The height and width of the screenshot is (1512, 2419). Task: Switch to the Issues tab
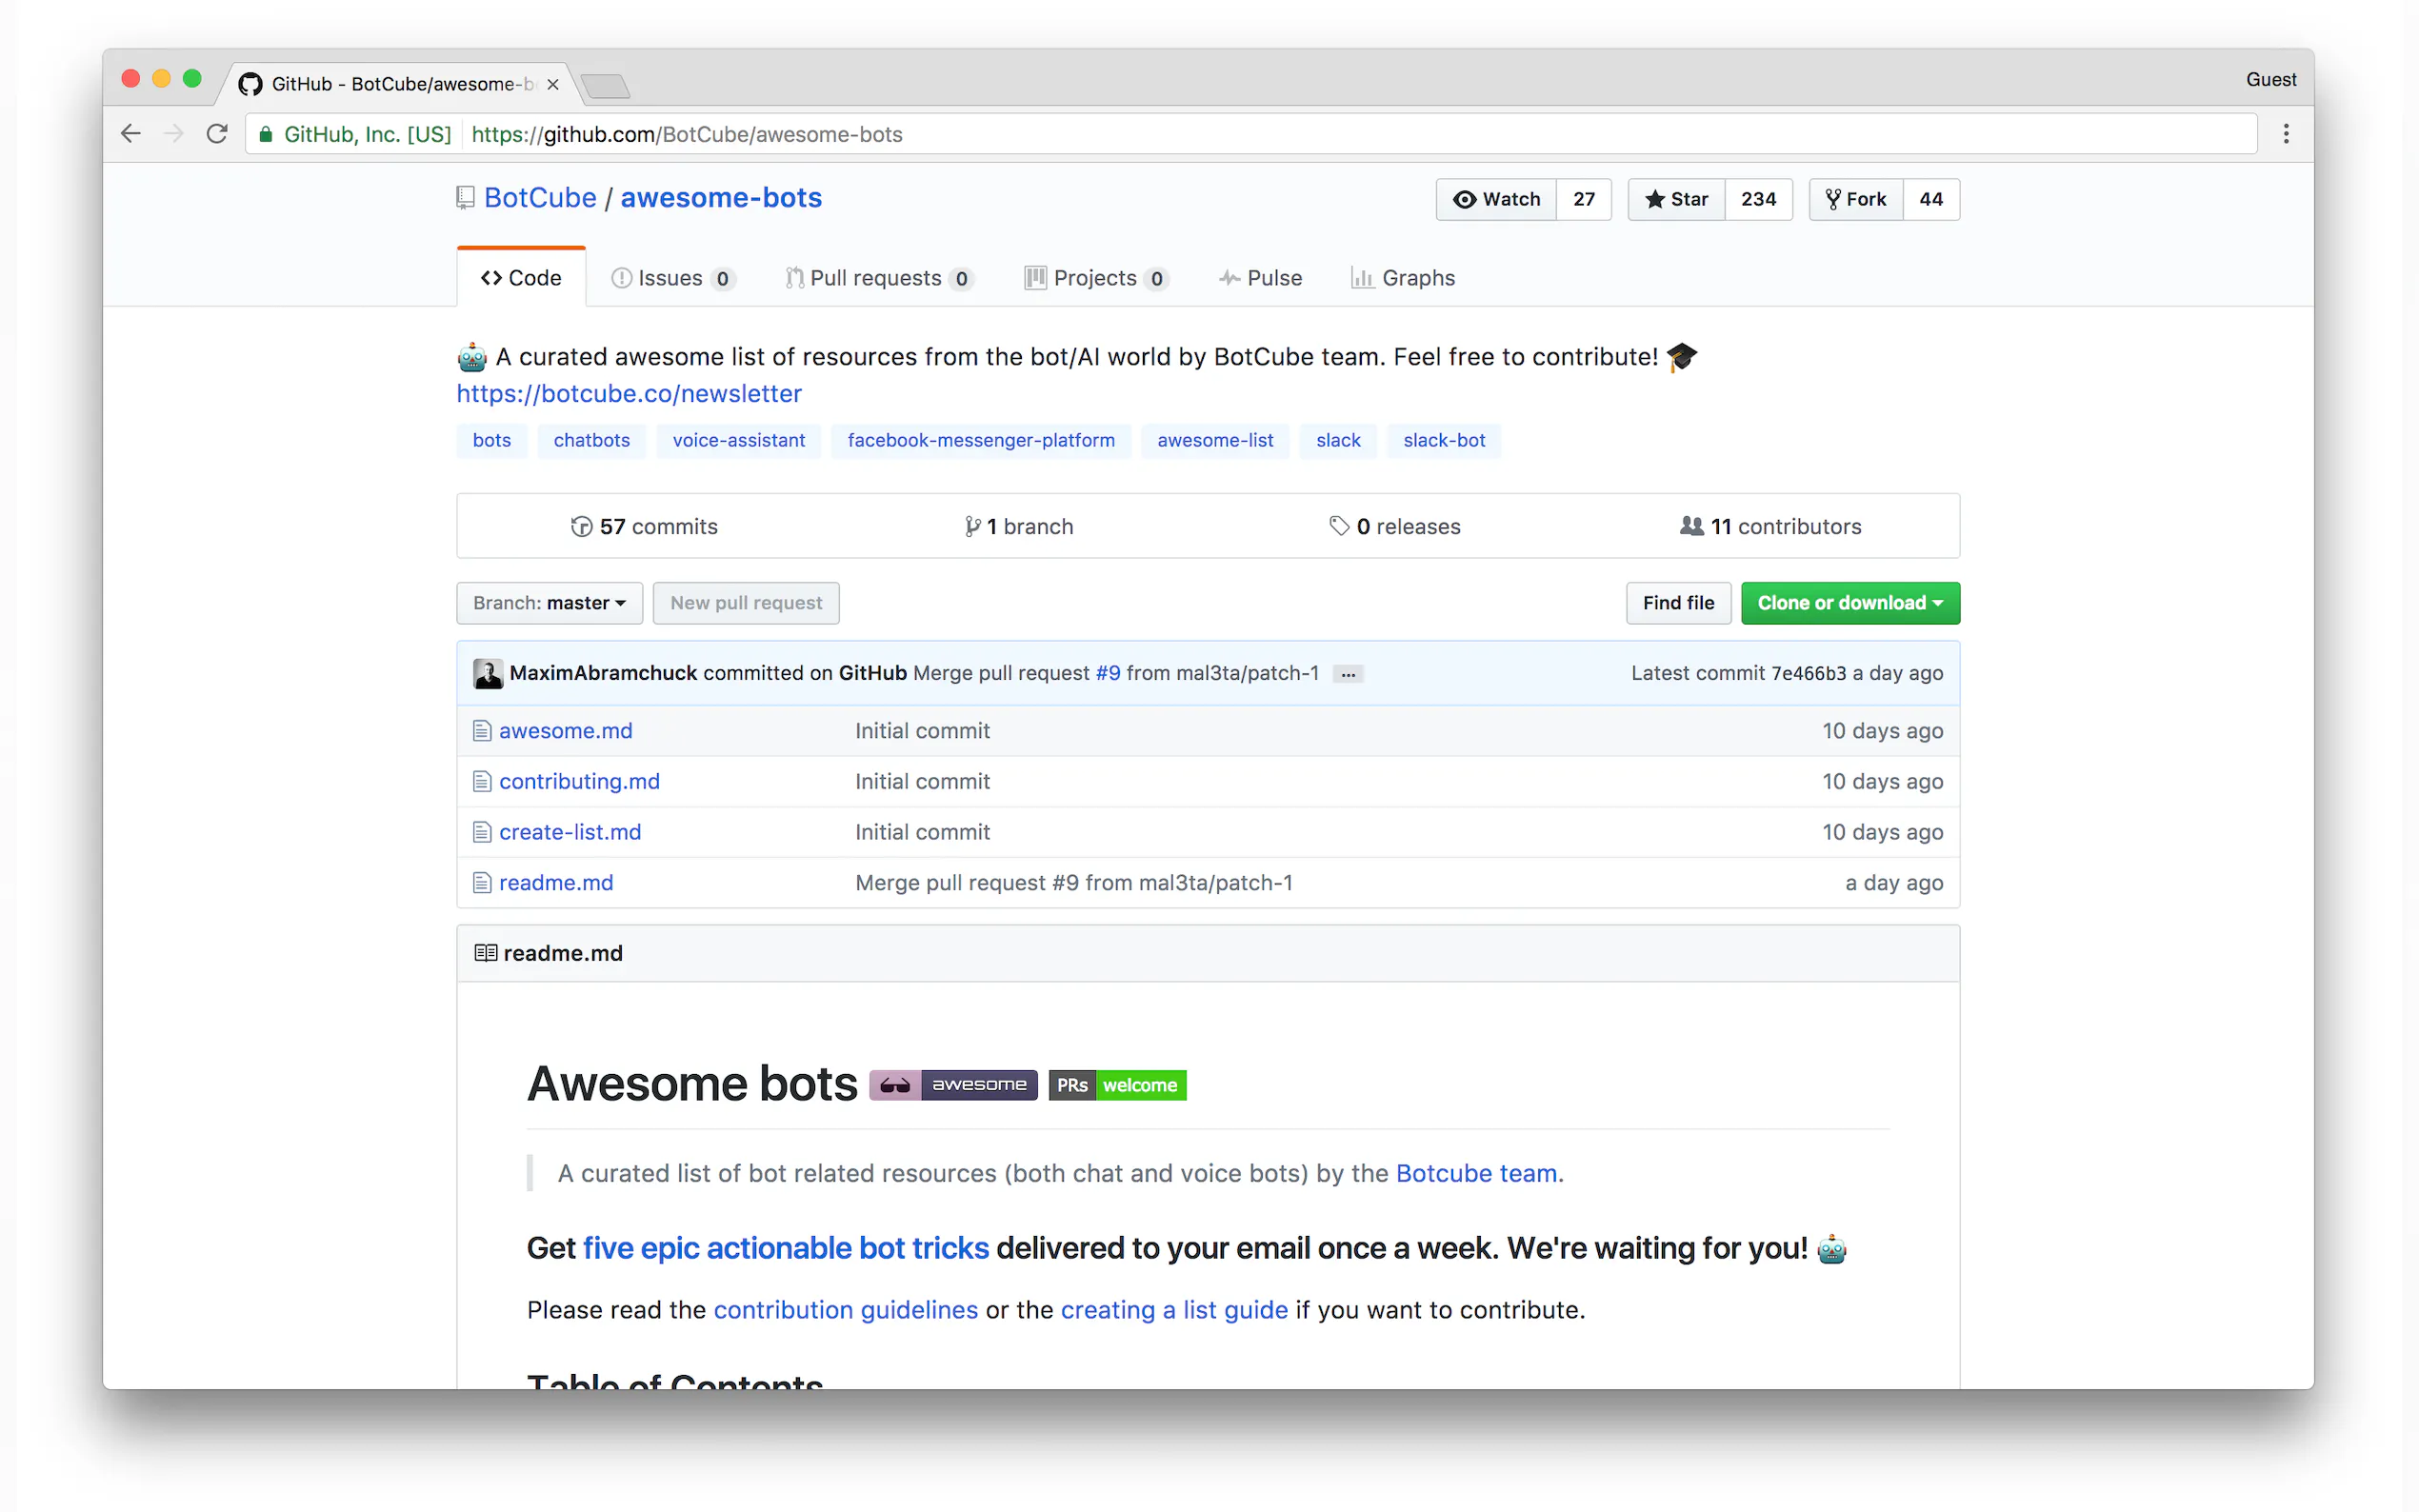[x=672, y=278]
